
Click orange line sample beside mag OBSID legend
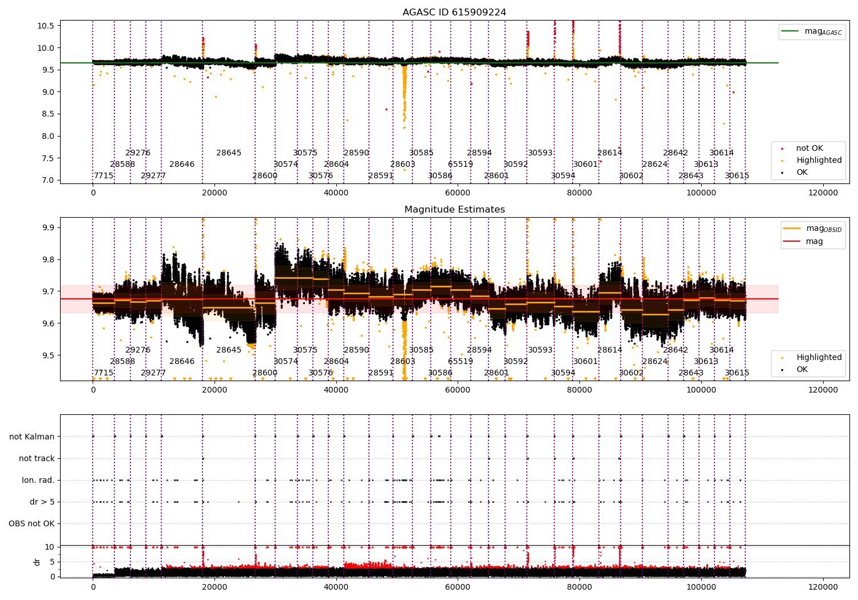click(793, 229)
